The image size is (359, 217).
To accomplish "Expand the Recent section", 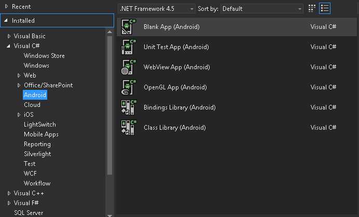I will (x=6, y=6).
